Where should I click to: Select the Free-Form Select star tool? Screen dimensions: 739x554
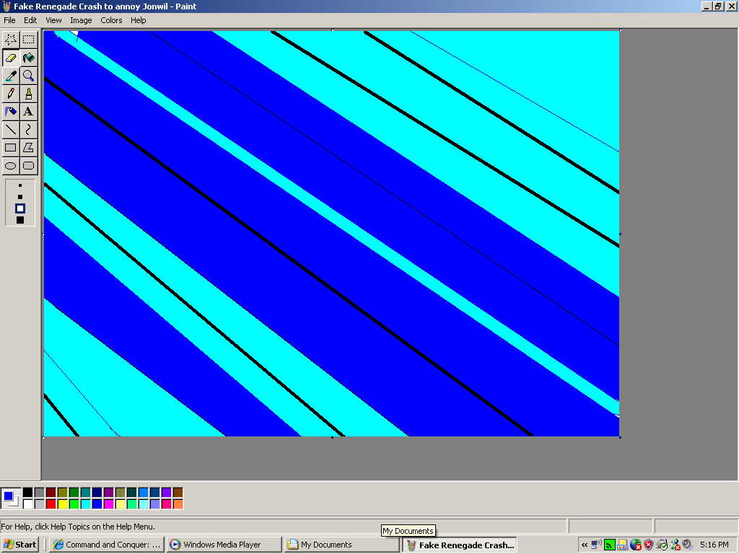[x=11, y=40]
